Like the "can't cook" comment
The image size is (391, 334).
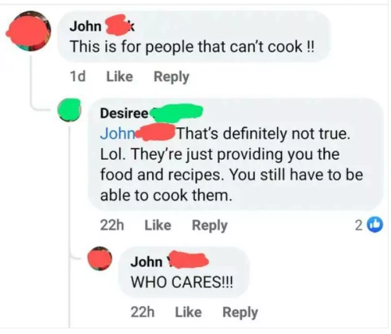[x=119, y=76]
